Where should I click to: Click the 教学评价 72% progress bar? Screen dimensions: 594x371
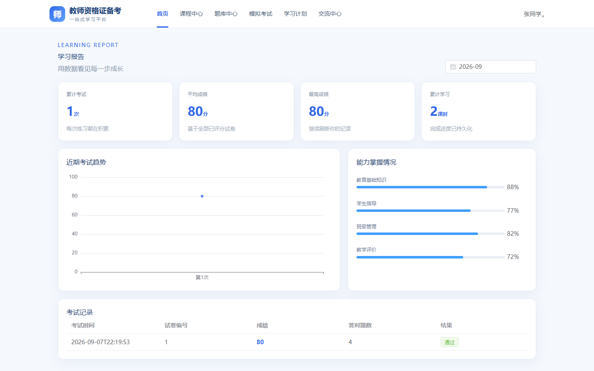(x=431, y=257)
